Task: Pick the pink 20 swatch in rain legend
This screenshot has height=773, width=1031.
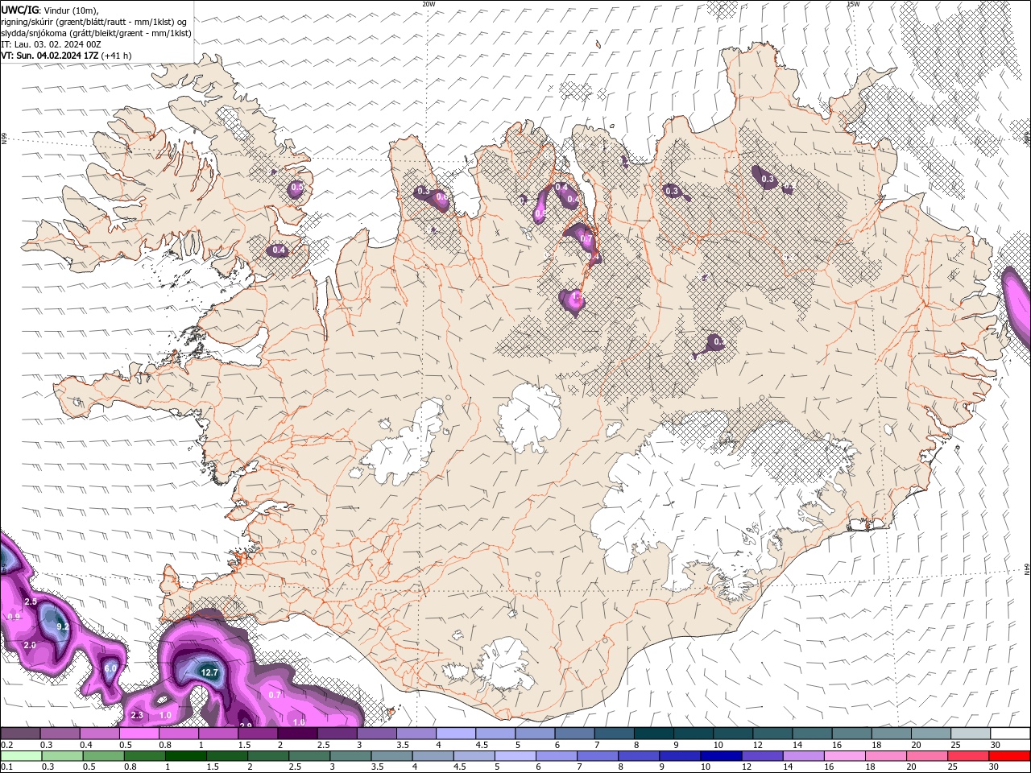Action: tap(927, 756)
